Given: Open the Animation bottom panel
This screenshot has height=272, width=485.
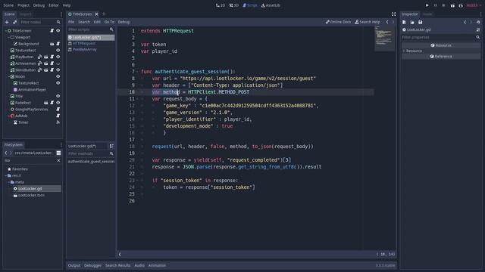Looking at the screenshot, I should pos(157,265).
